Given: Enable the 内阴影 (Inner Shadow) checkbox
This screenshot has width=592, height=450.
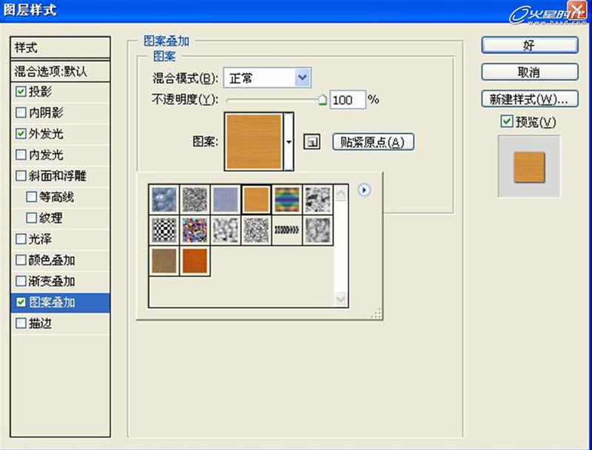Looking at the screenshot, I should 21,113.
